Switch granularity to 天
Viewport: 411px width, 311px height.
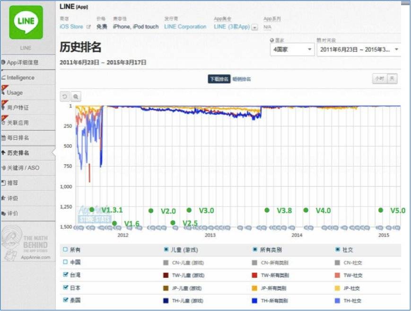click(x=392, y=79)
